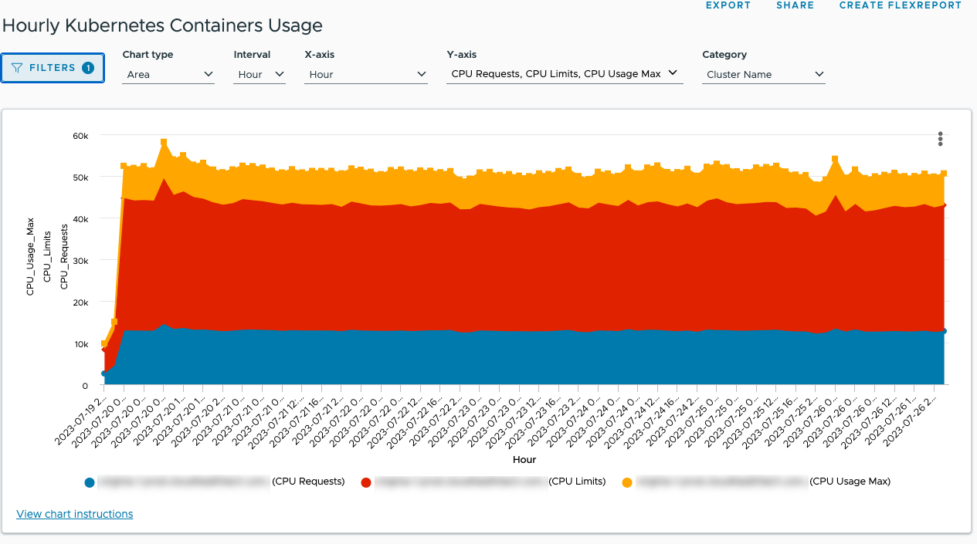This screenshot has width=977, height=544.
Task: Click the FILTERS button
Action: point(52,68)
